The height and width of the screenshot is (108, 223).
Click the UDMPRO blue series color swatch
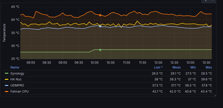7,85
